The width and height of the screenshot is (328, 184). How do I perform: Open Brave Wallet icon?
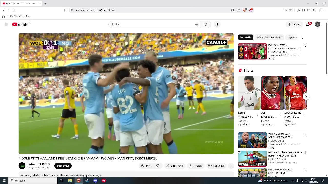pos(309,10)
